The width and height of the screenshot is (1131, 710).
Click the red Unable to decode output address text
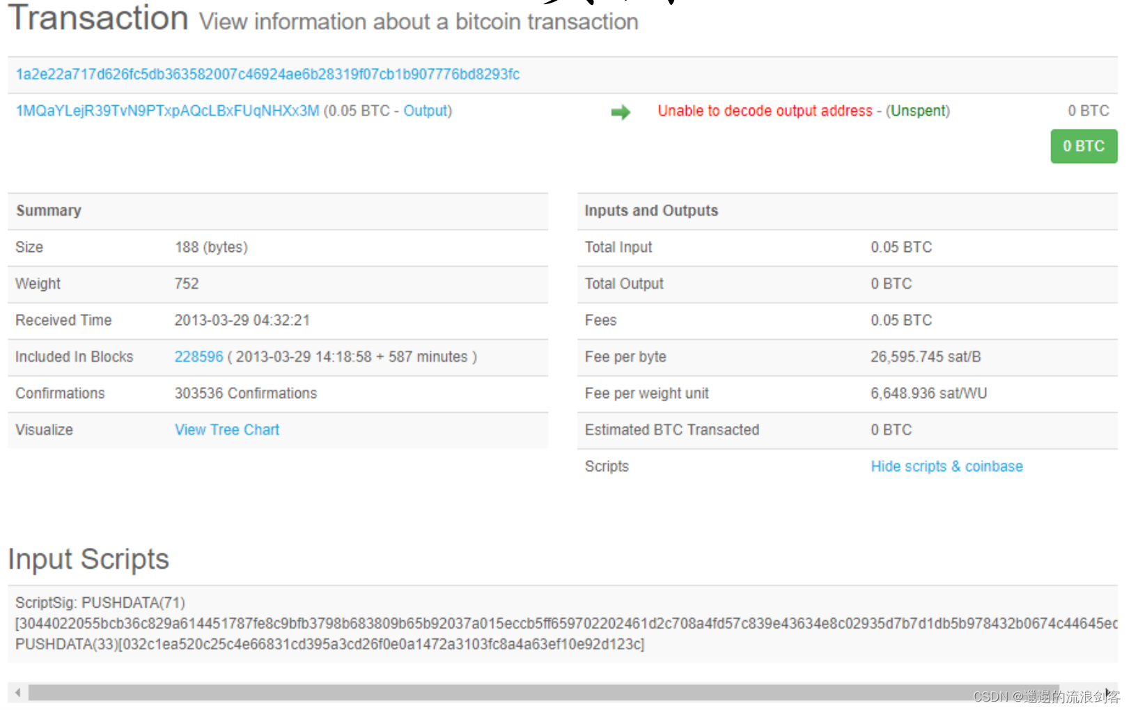tap(765, 111)
